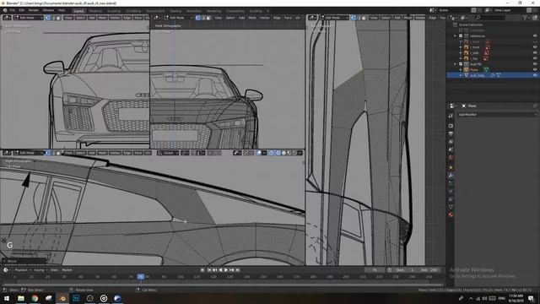Viewport: 540px width, 304px height.
Task: Open World properties tab
Action: pyautogui.click(x=451, y=158)
